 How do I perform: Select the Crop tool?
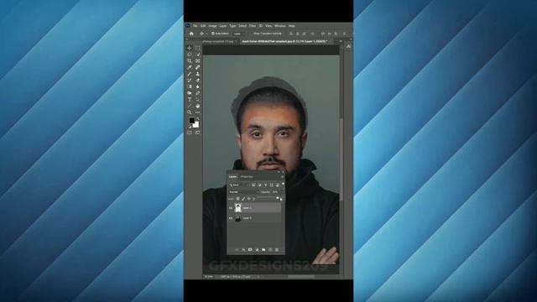[x=190, y=60]
